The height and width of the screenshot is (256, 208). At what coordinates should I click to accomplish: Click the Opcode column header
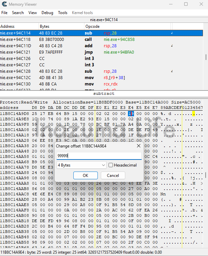pos(127,26)
